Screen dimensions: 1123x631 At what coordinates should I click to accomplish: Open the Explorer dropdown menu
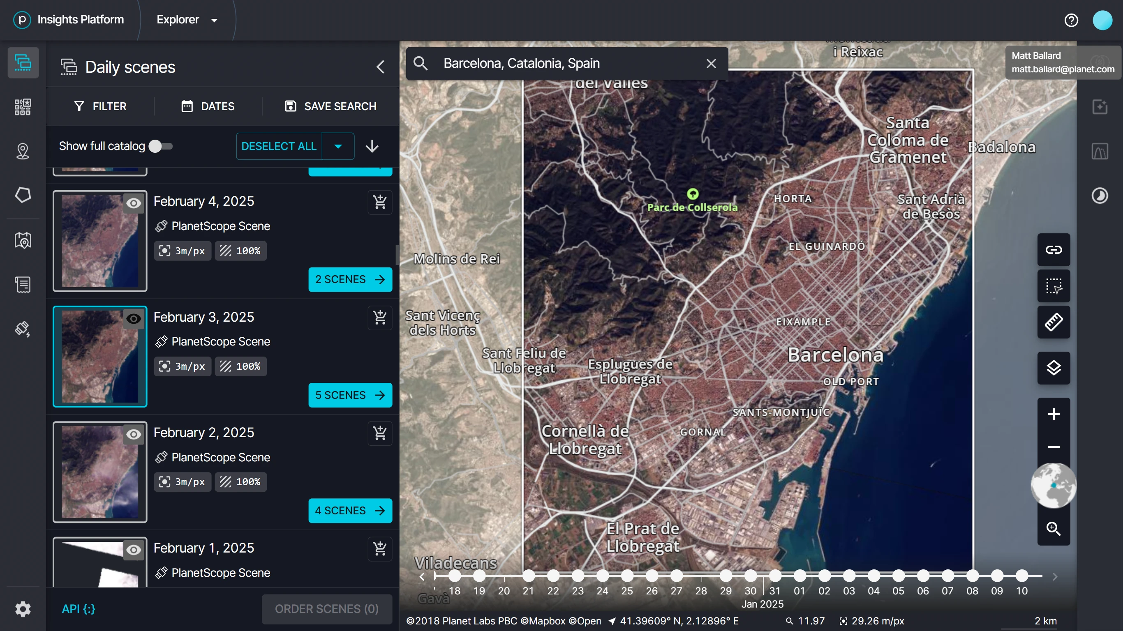(x=187, y=20)
